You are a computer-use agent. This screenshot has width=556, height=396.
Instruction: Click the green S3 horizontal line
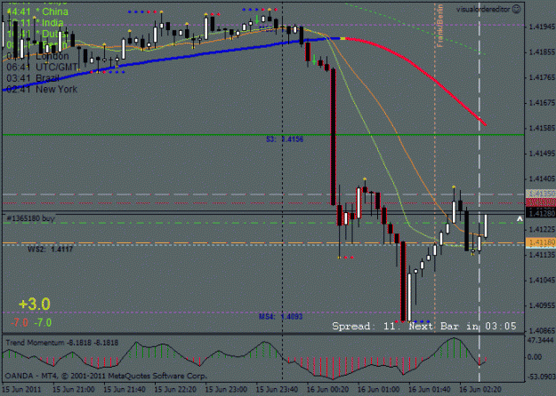coord(263,135)
